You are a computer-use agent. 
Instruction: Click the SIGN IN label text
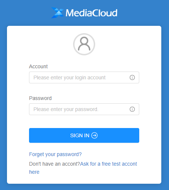pyautogui.click(x=80, y=135)
